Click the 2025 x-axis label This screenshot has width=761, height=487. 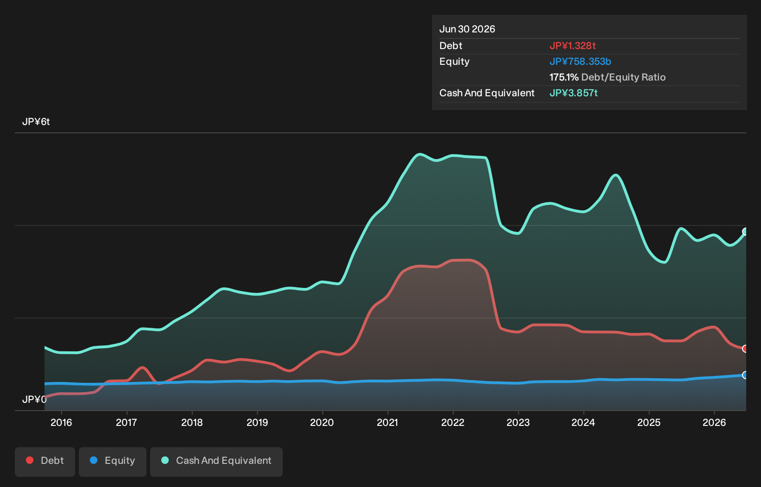pos(649,422)
